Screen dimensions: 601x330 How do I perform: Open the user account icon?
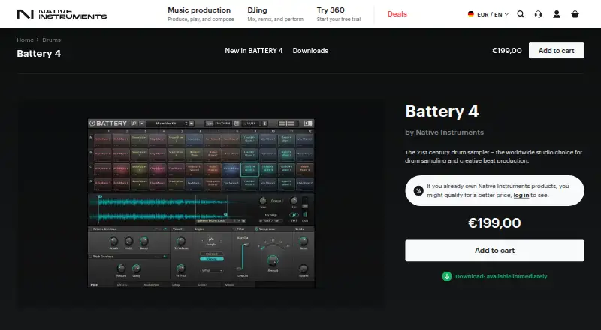click(557, 14)
